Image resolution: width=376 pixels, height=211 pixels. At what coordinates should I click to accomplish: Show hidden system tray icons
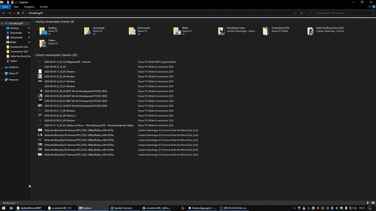(x=294, y=208)
